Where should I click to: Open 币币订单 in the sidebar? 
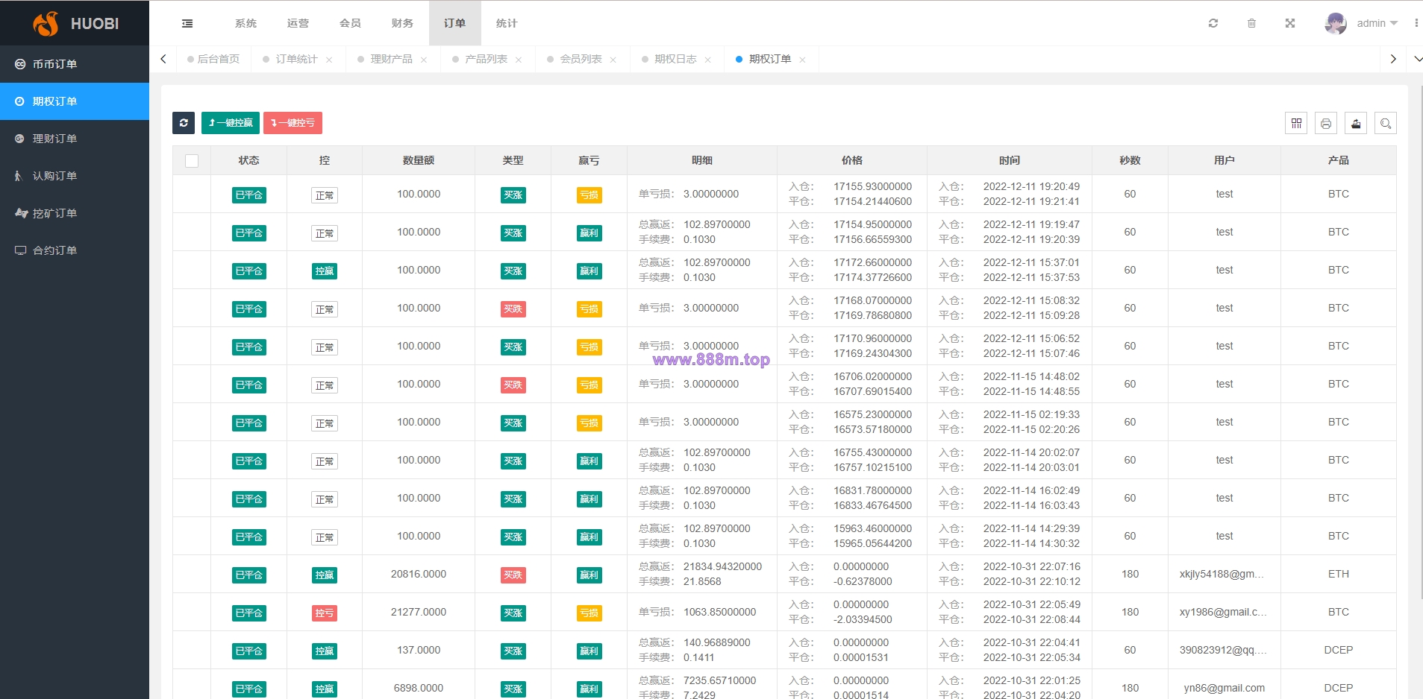click(x=75, y=64)
